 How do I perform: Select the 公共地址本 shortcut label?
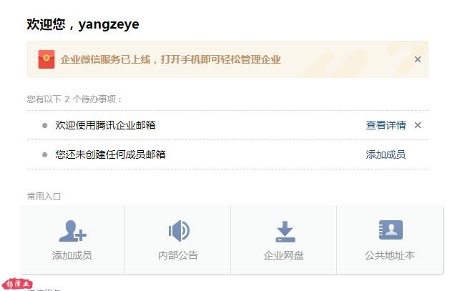[x=390, y=255]
